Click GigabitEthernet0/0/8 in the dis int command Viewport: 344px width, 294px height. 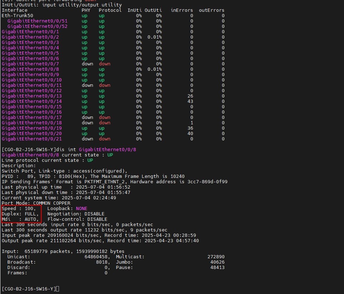point(108,150)
